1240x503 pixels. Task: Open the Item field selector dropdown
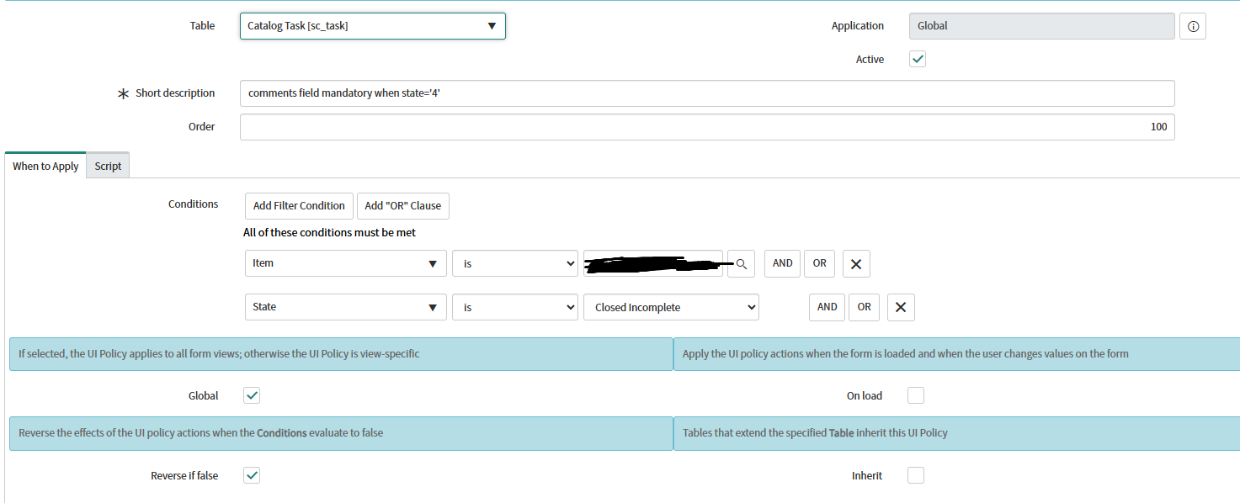(345, 263)
